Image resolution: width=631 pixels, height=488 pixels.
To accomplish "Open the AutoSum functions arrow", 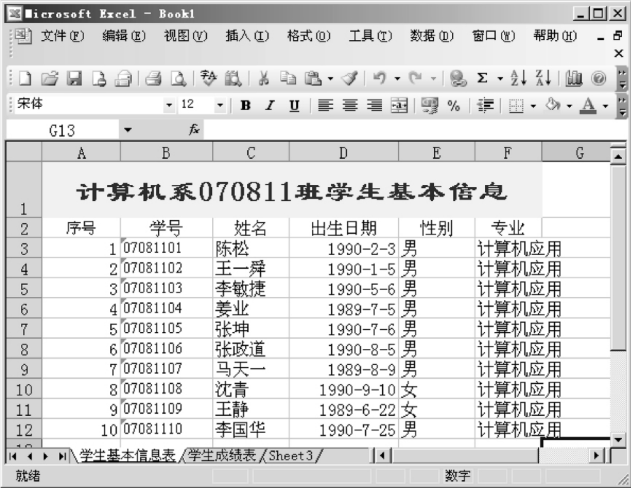I will point(500,79).
